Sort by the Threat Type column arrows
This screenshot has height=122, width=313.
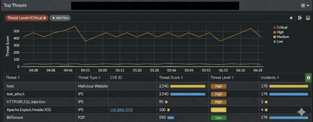click(x=99, y=78)
